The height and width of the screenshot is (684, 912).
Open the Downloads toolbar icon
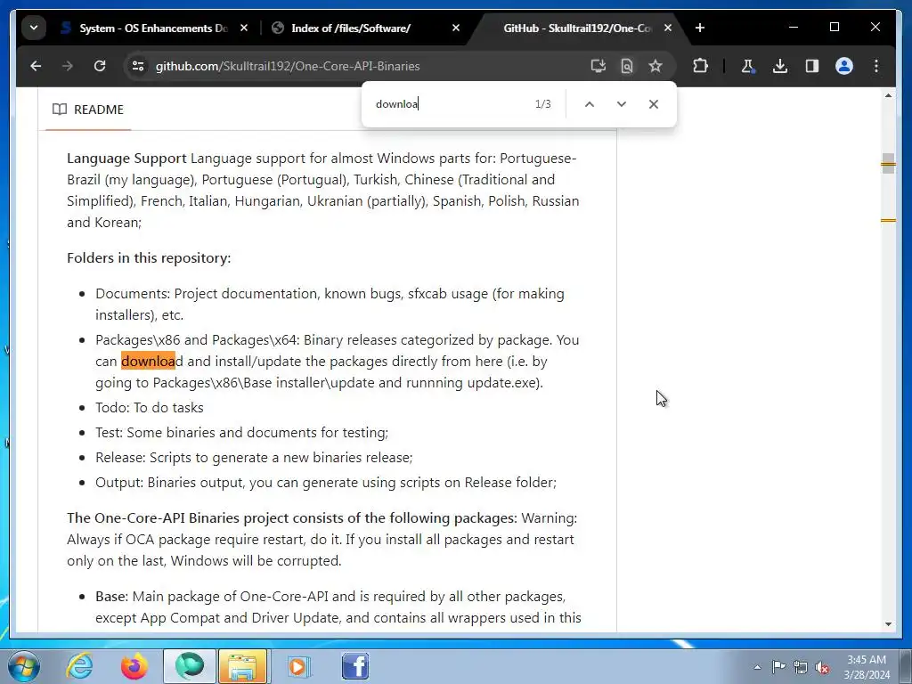(x=780, y=66)
